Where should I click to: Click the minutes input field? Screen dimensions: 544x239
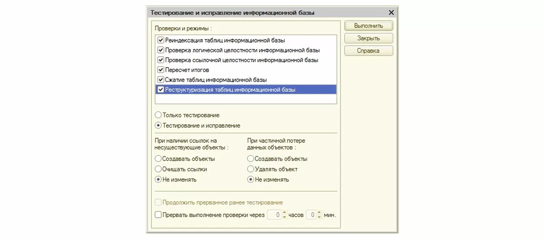[311, 215]
